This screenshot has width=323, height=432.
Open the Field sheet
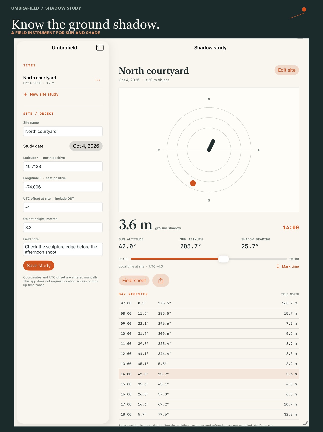(134, 281)
